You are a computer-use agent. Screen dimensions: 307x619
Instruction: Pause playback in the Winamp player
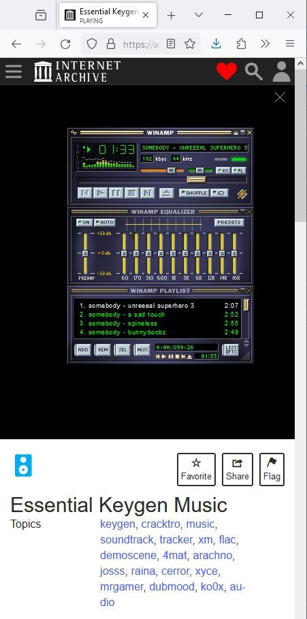116,193
